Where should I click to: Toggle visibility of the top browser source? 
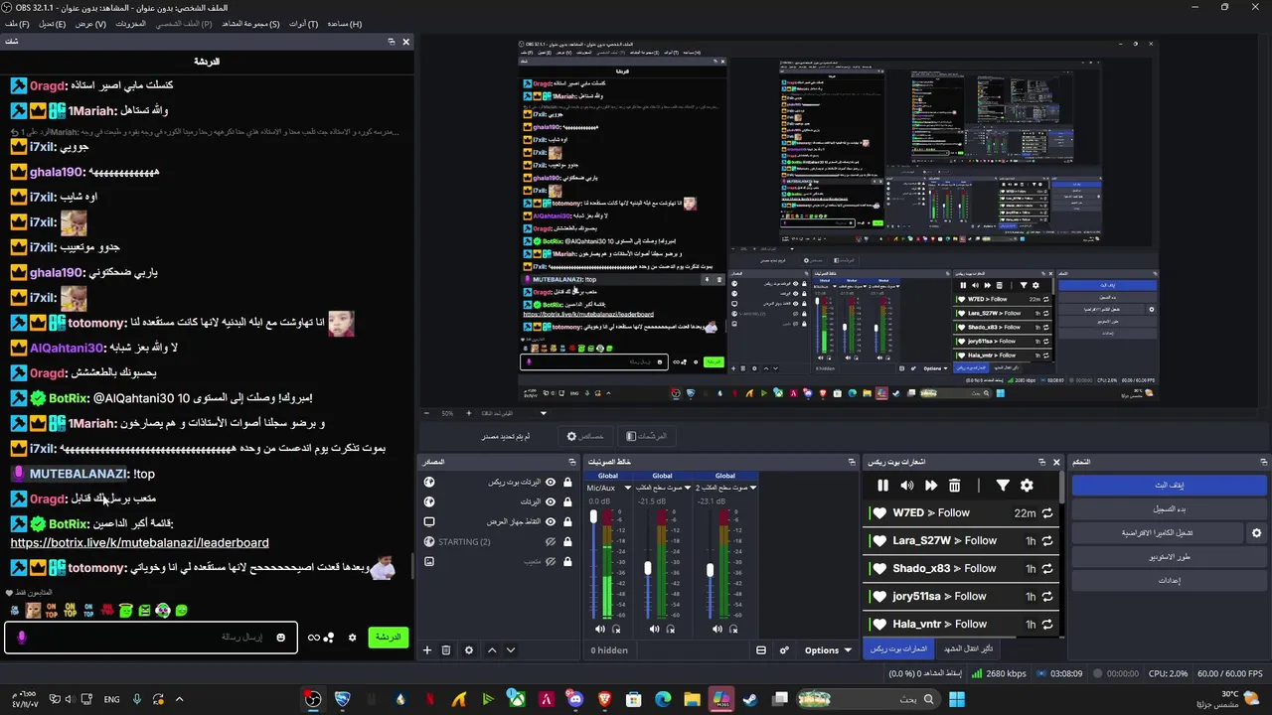coord(551,482)
